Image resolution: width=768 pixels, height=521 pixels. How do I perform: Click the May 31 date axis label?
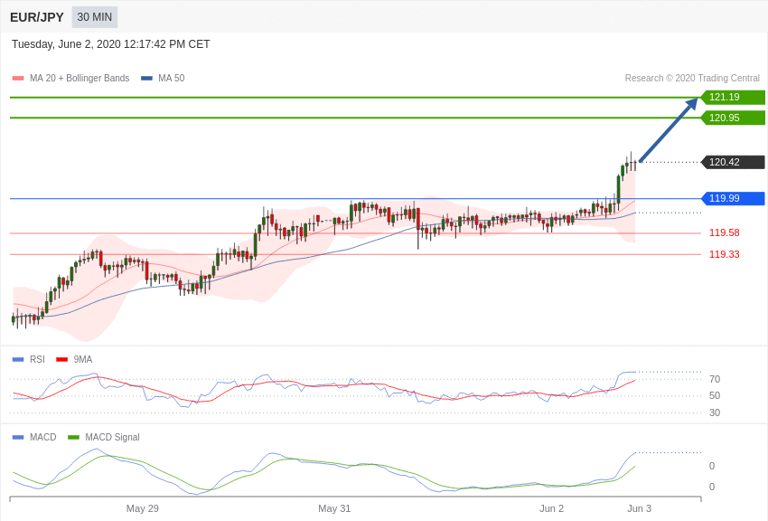tap(334, 508)
